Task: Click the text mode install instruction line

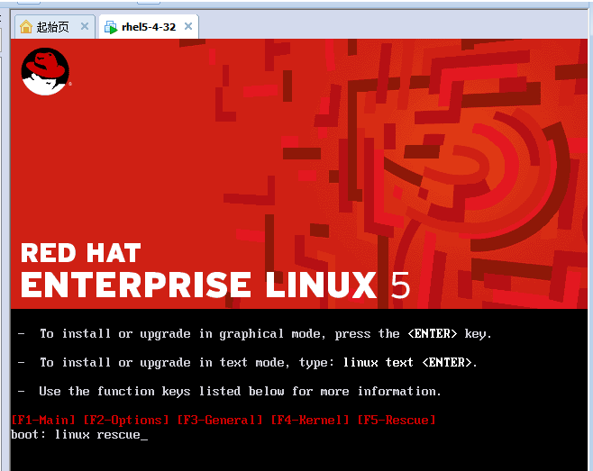Action: tap(247, 363)
